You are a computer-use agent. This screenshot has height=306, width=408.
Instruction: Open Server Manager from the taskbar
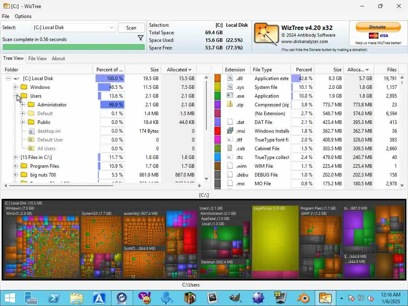[x=31, y=298]
